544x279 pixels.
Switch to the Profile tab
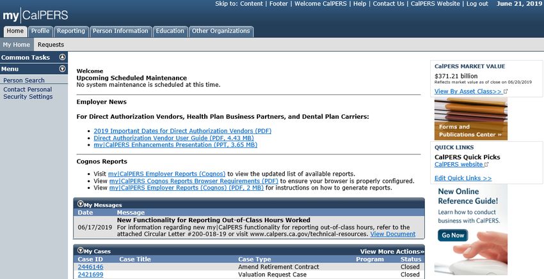point(40,31)
